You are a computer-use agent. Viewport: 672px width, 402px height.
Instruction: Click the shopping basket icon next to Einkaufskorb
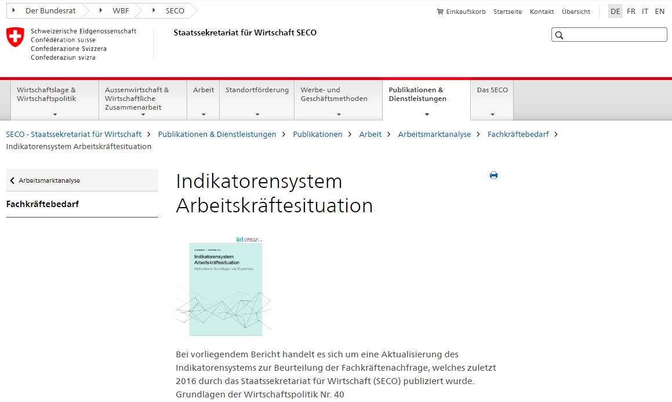(439, 11)
